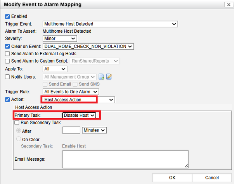Open the Minutes time unit dropdown
The width and height of the screenshot is (234, 184).
[x=95, y=131]
